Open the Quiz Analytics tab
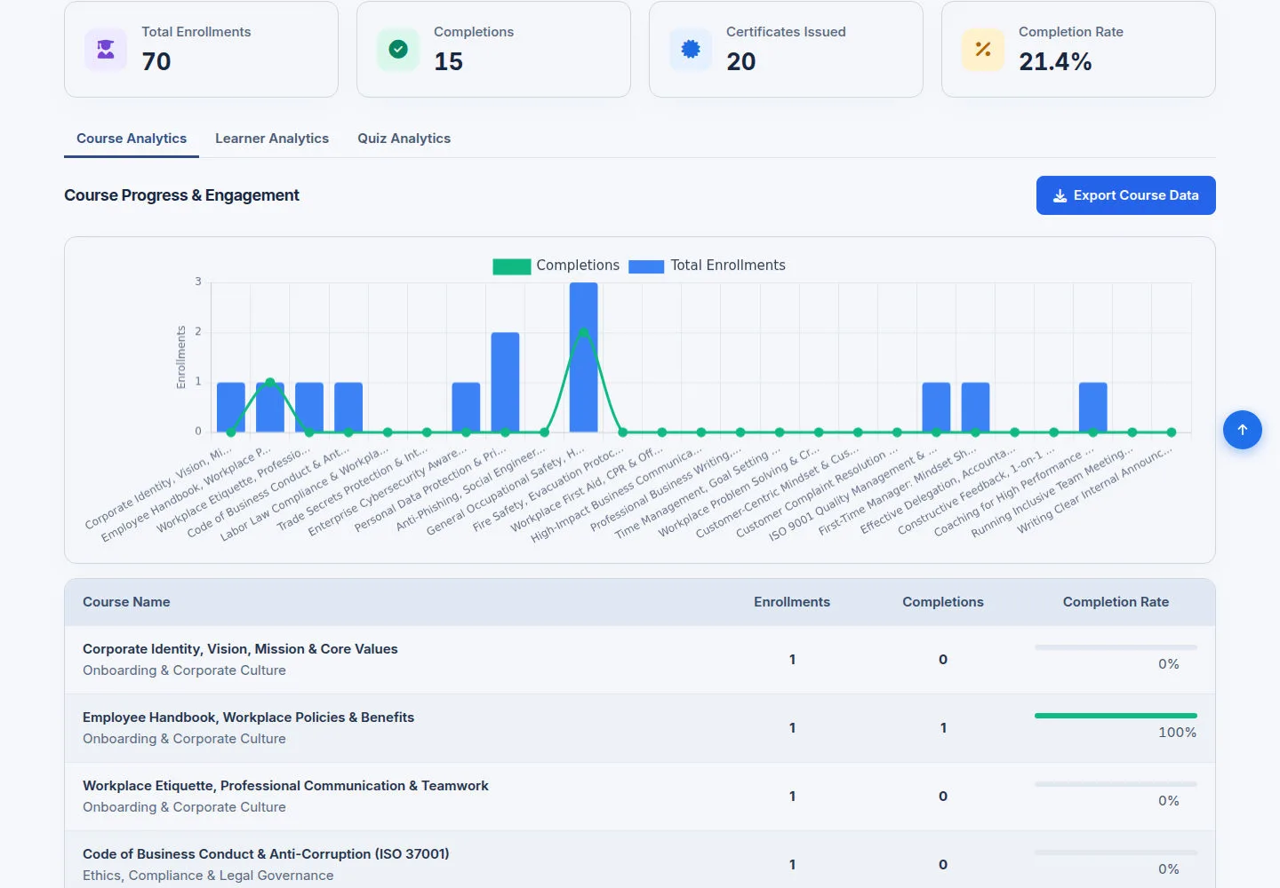Image resolution: width=1280 pixels, height=888 pixels. pyautogui.click(x=404, y=139)
